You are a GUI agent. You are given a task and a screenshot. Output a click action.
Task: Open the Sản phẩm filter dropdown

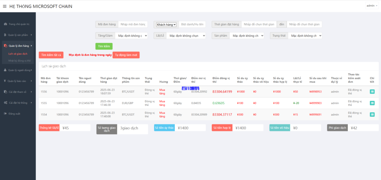(247, 36)
